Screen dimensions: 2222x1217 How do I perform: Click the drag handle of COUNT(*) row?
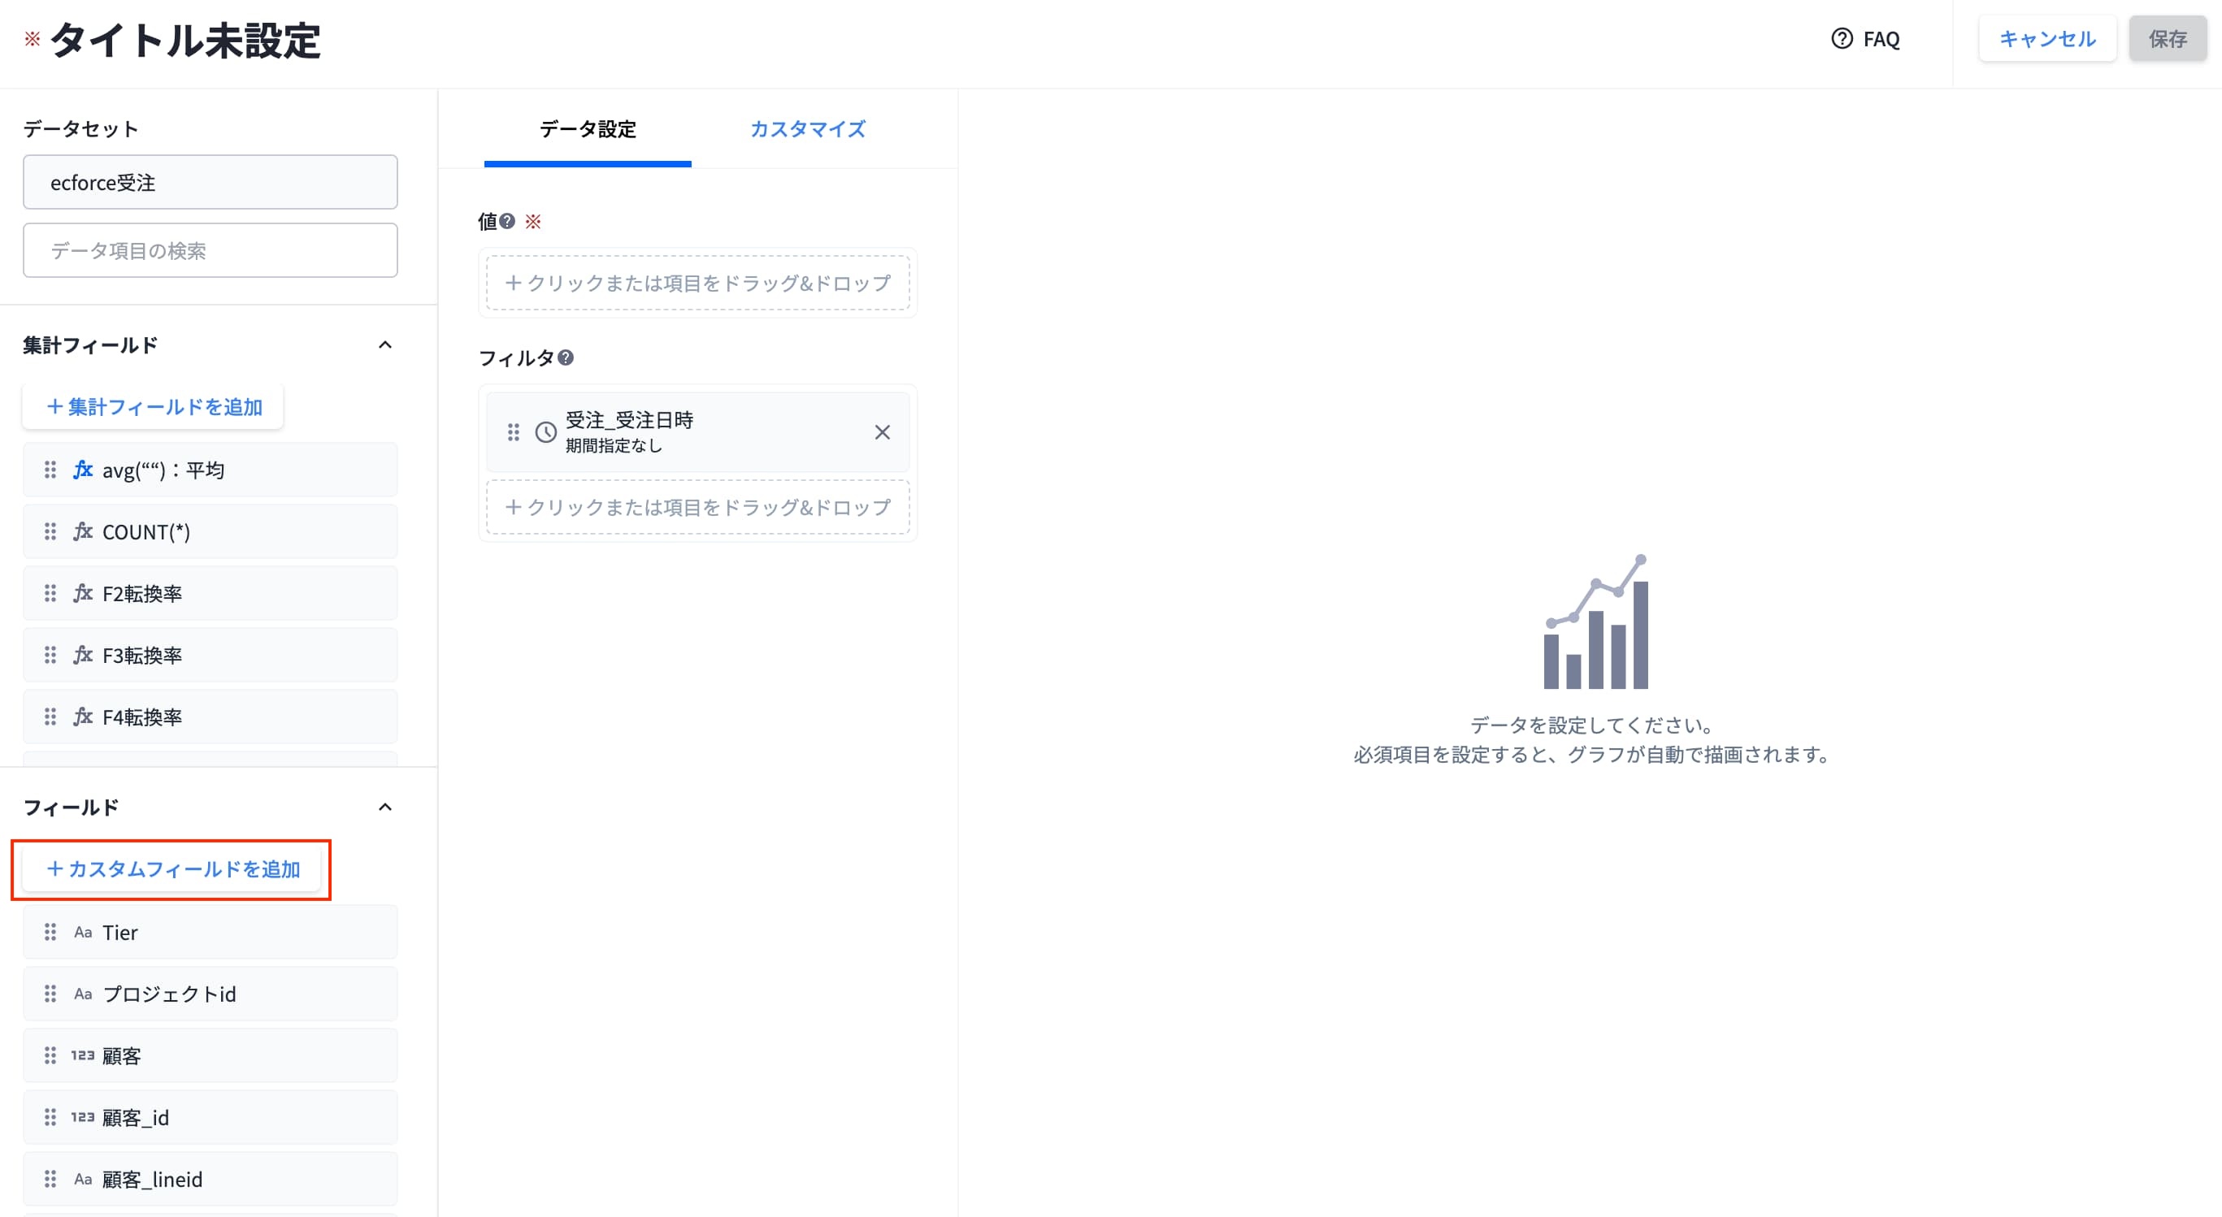coord(50,531)
